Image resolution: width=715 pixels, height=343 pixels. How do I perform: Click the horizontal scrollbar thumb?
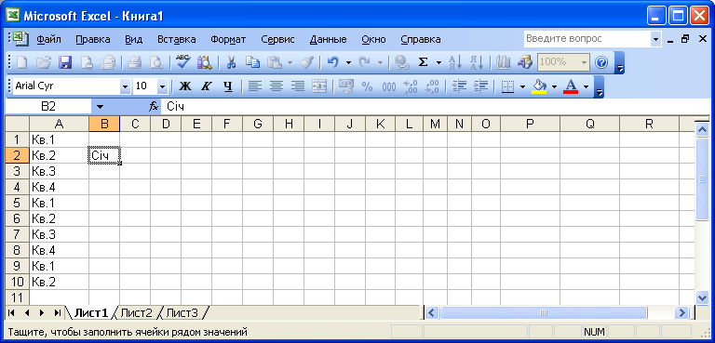[544, 313]
